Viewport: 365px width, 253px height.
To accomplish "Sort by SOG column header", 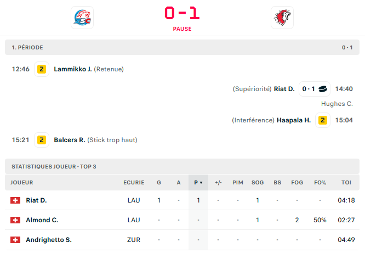I will coord(258,182).
